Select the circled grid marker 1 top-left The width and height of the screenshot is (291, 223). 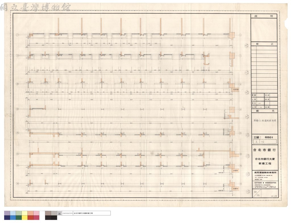click(18, 35)
